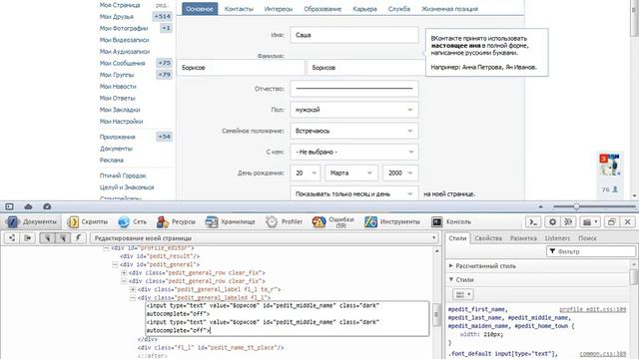Open the birthday month dropdown showing Марта
Viewport: 639px width, 359px height.
click(x=351, y=173)
